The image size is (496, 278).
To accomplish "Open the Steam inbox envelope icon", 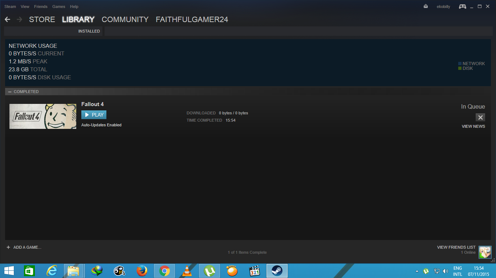I will pos(426,7).
